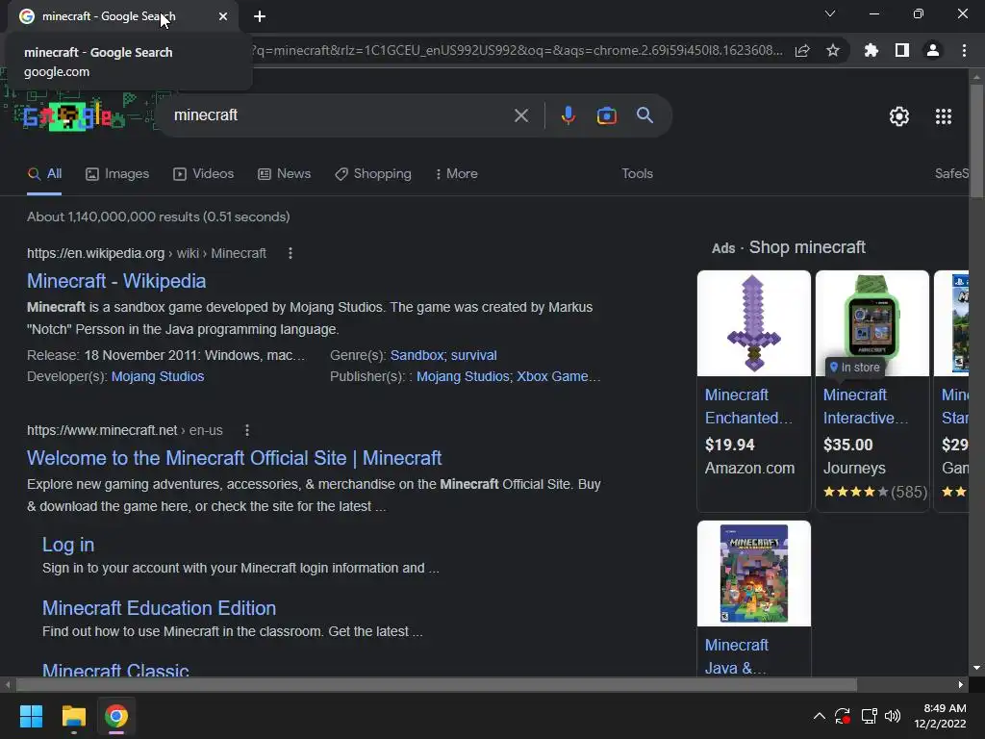
Task: Open the Extensions puzzle icon
Action: [x=871, y=50]
